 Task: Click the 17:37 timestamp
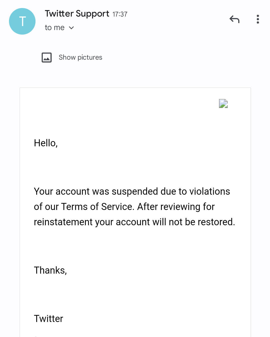click(120, 14)
